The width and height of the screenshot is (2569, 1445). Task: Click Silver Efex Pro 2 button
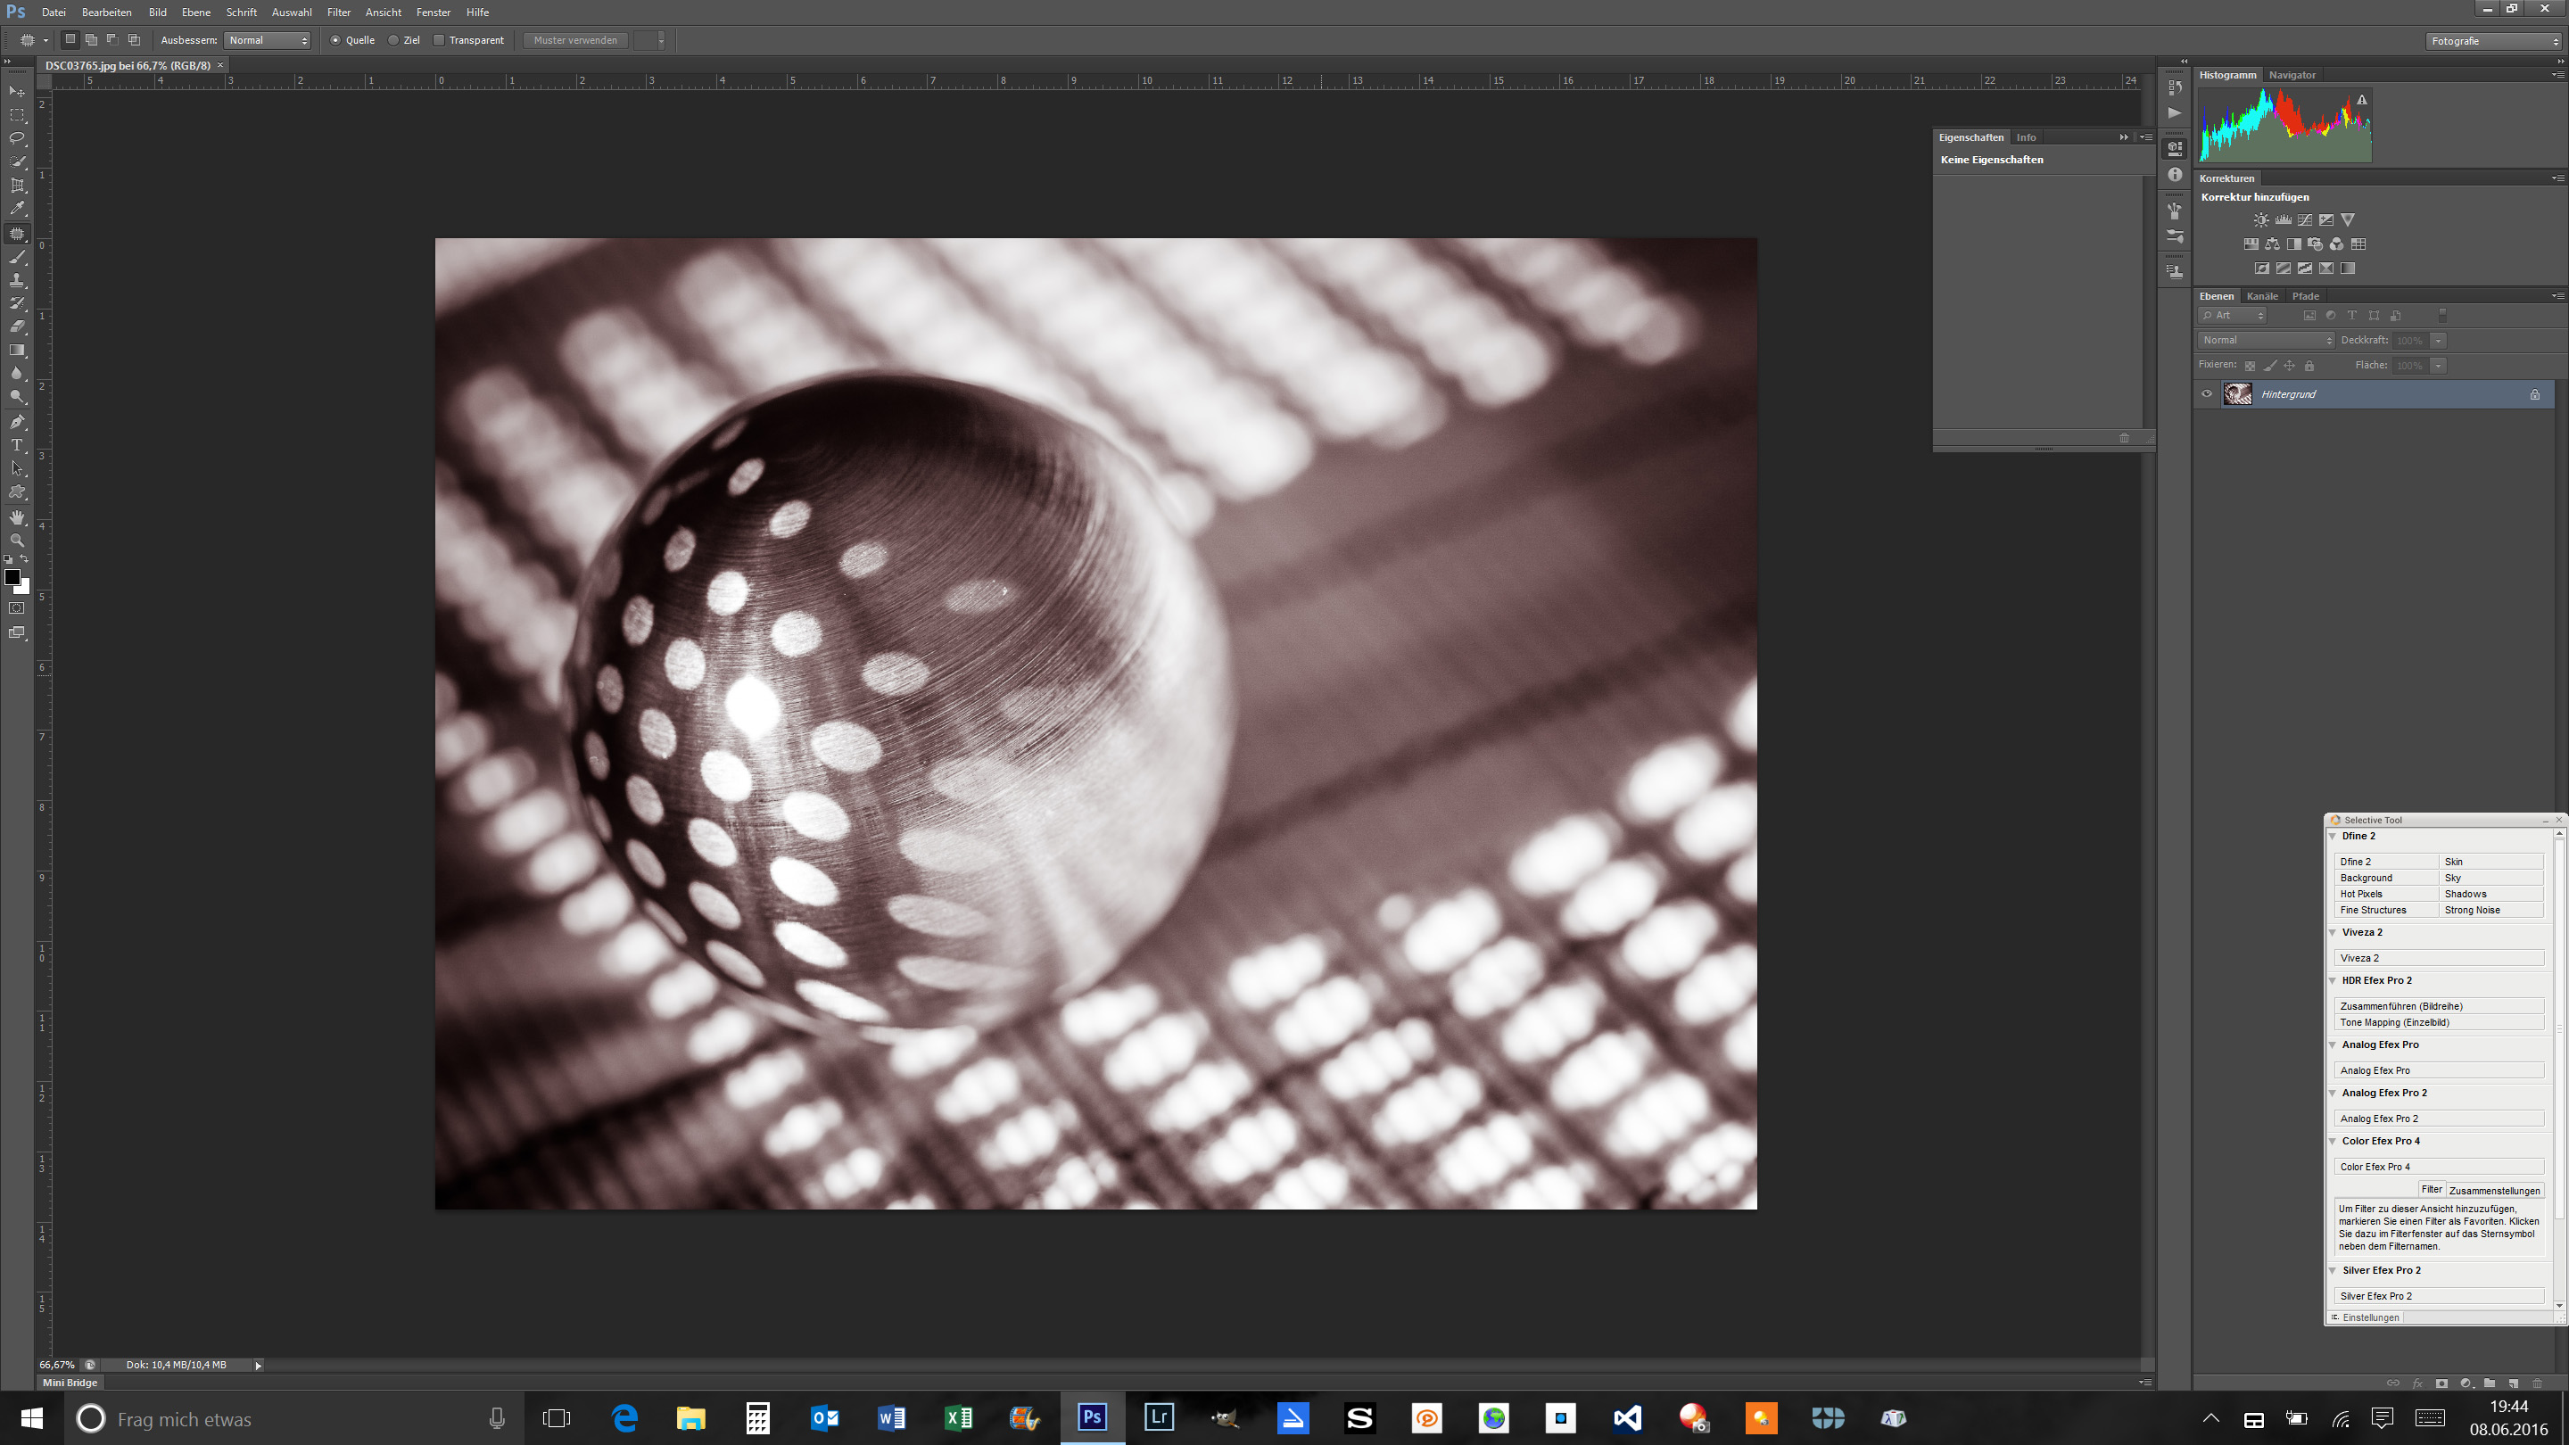point(2437,1296)
